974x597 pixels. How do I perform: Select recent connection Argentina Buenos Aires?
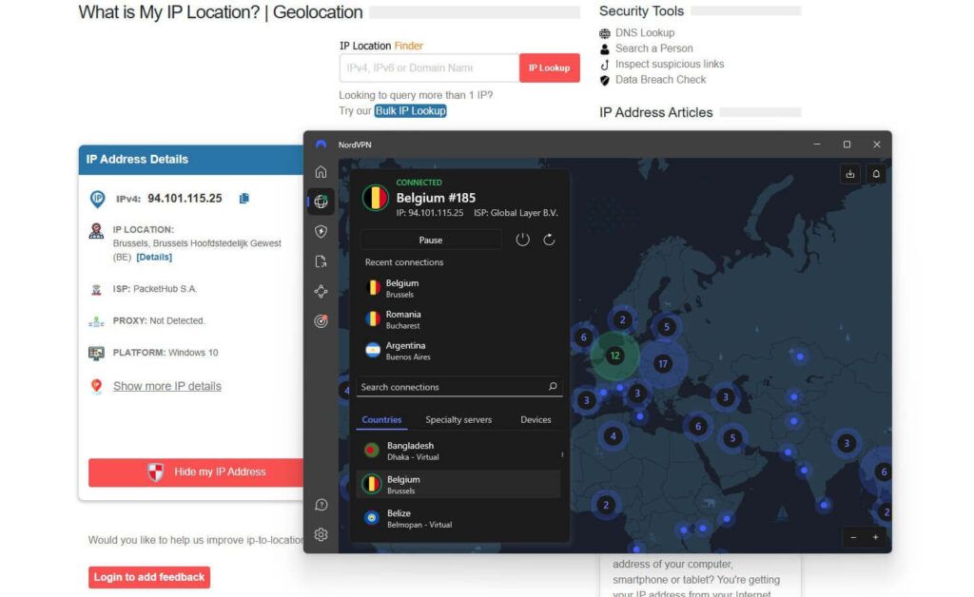458,351
